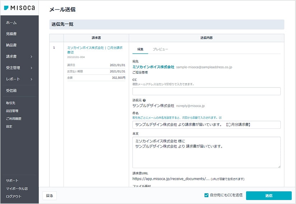Click お支払い期限 value 2021/01/31
Screen dimensions: 296x204
click(x=118, y=71)
